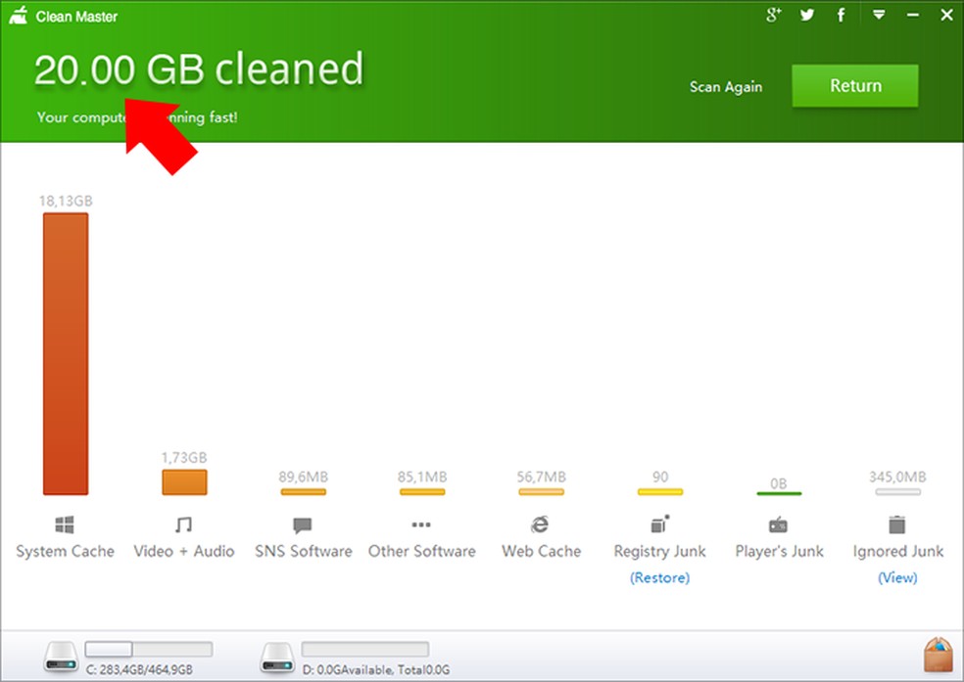Image resolution: width=964 pixels, height=682 pixels.
Task: Click the Registry Junk label
Action: click(659, 551)
